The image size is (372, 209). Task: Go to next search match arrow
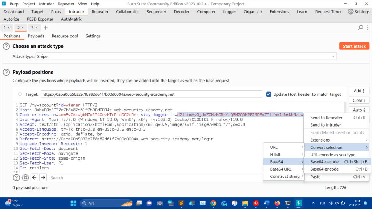(x=43, y=177)
